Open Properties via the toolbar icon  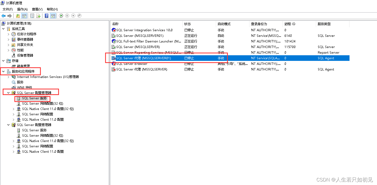point(32,16)
